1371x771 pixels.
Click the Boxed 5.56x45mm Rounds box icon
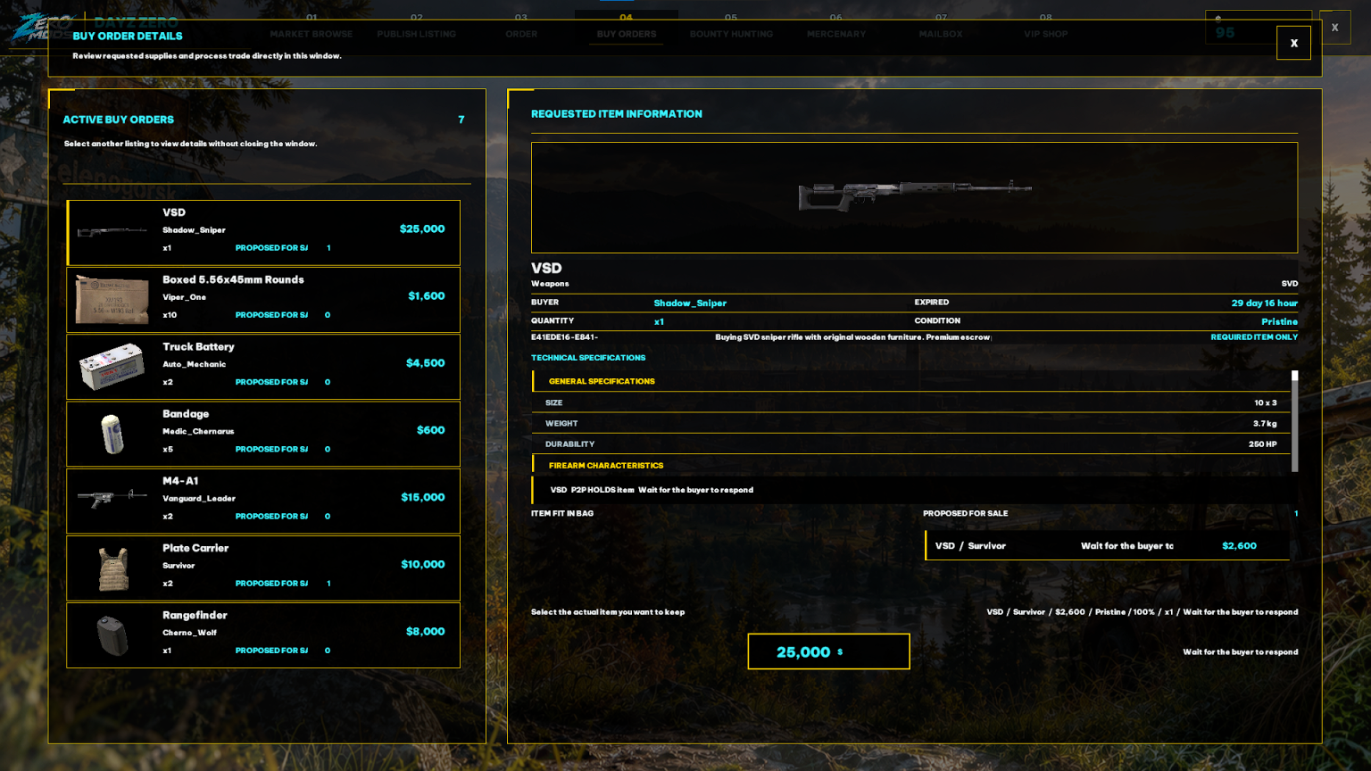point(112,299)
